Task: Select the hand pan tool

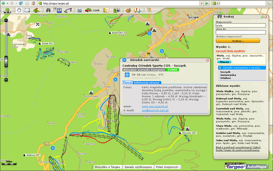Action: coord(19,10)
